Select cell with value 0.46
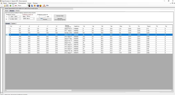Screen dimensions: 175x95 pyautogui.click(x=151, y=49)
